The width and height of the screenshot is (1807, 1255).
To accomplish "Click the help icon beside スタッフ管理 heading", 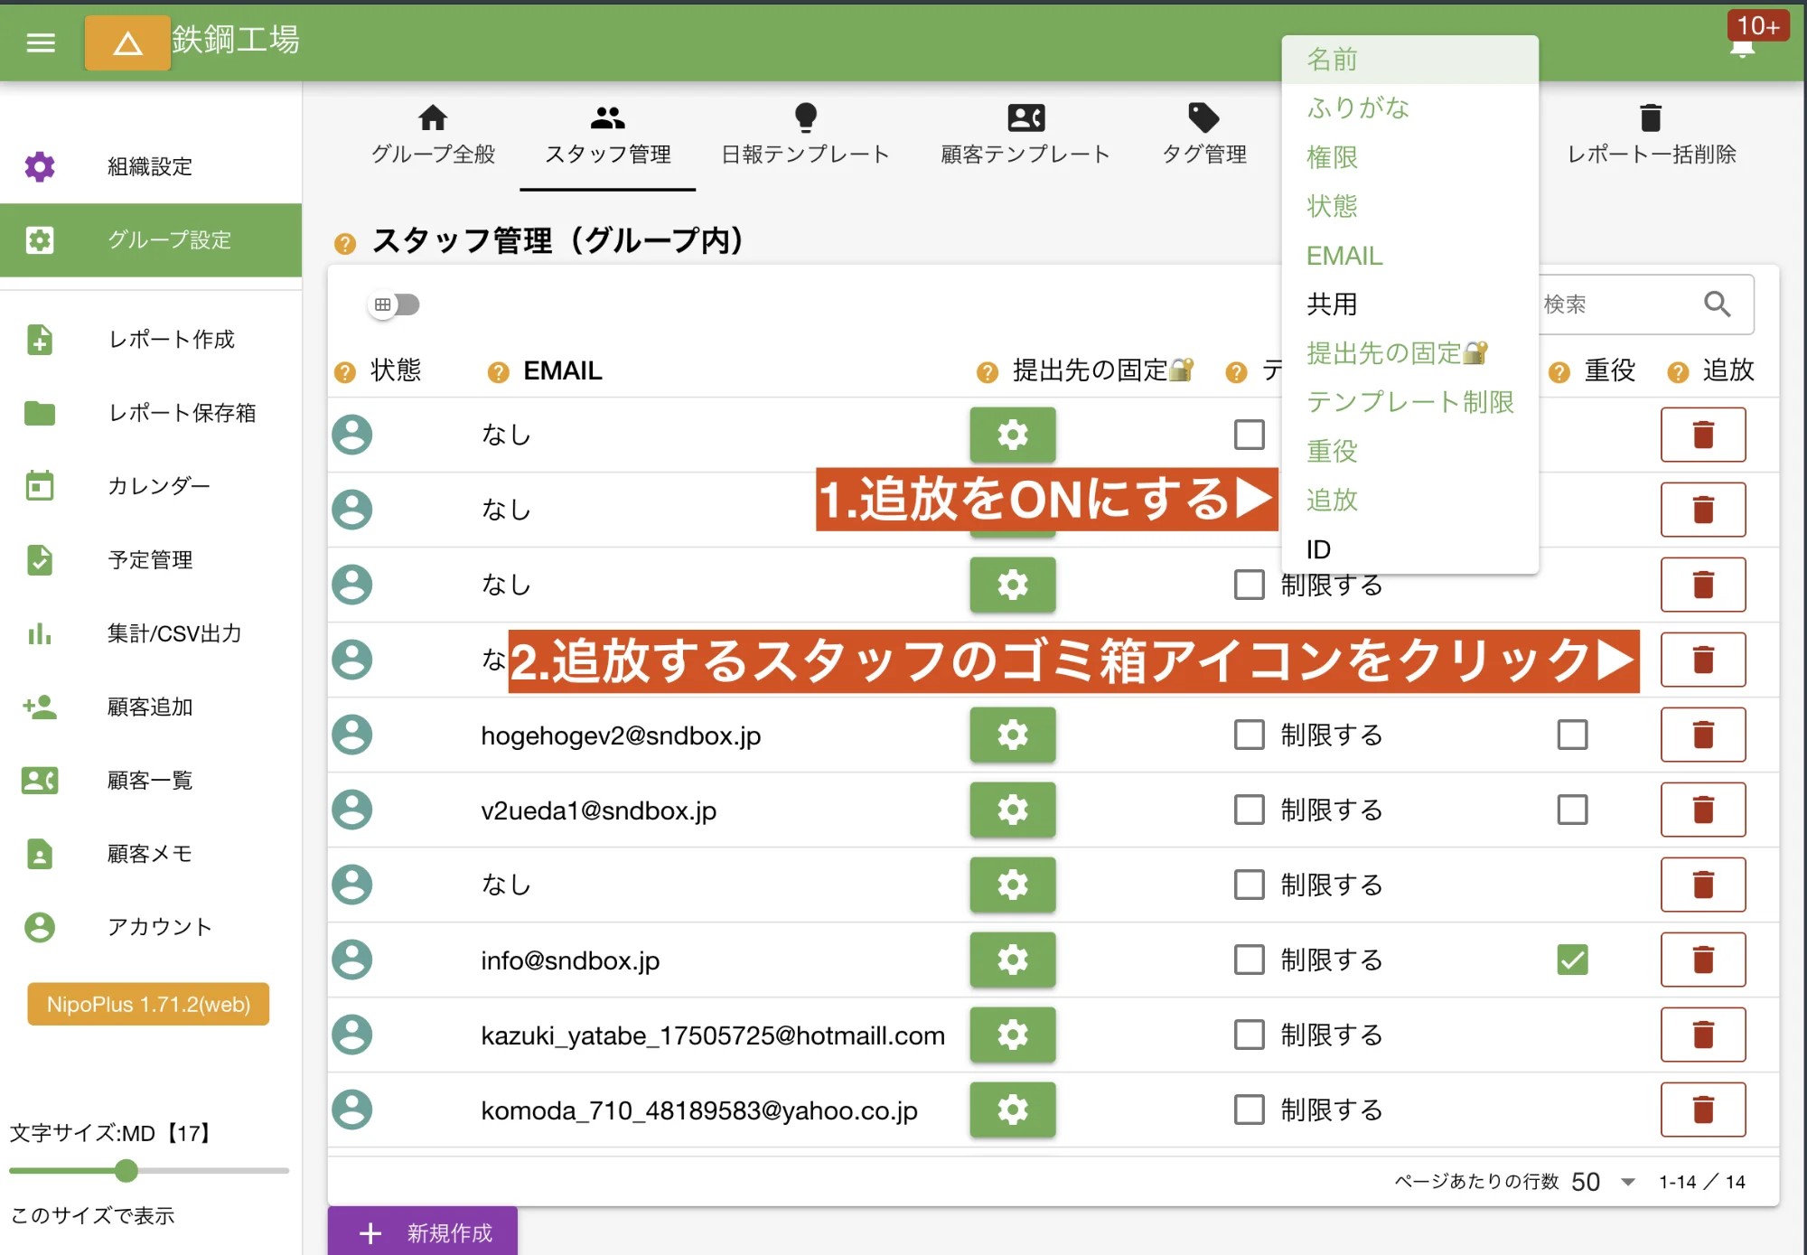I will 344,242.
